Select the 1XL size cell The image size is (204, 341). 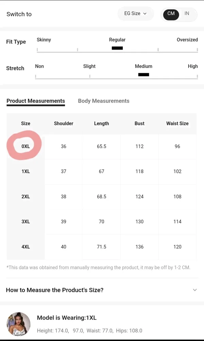(x=26, y=172)
